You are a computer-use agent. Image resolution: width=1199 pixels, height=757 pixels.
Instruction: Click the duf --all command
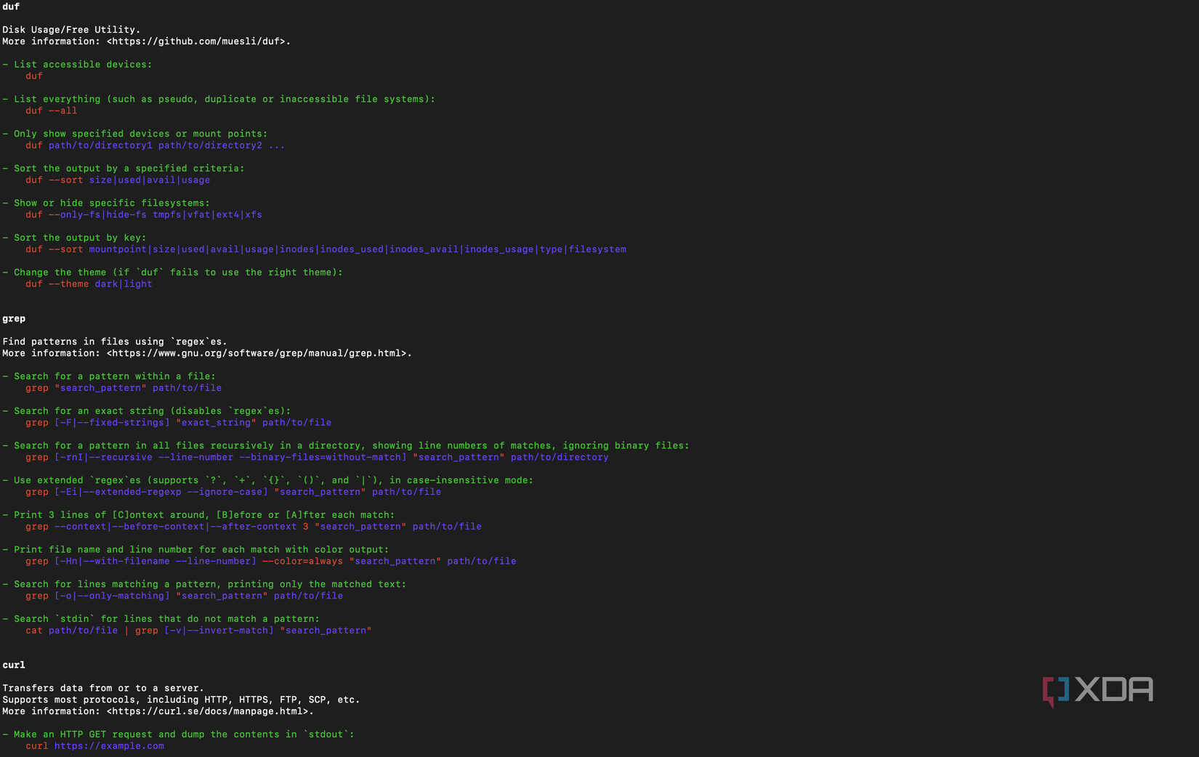pos(49,110)
